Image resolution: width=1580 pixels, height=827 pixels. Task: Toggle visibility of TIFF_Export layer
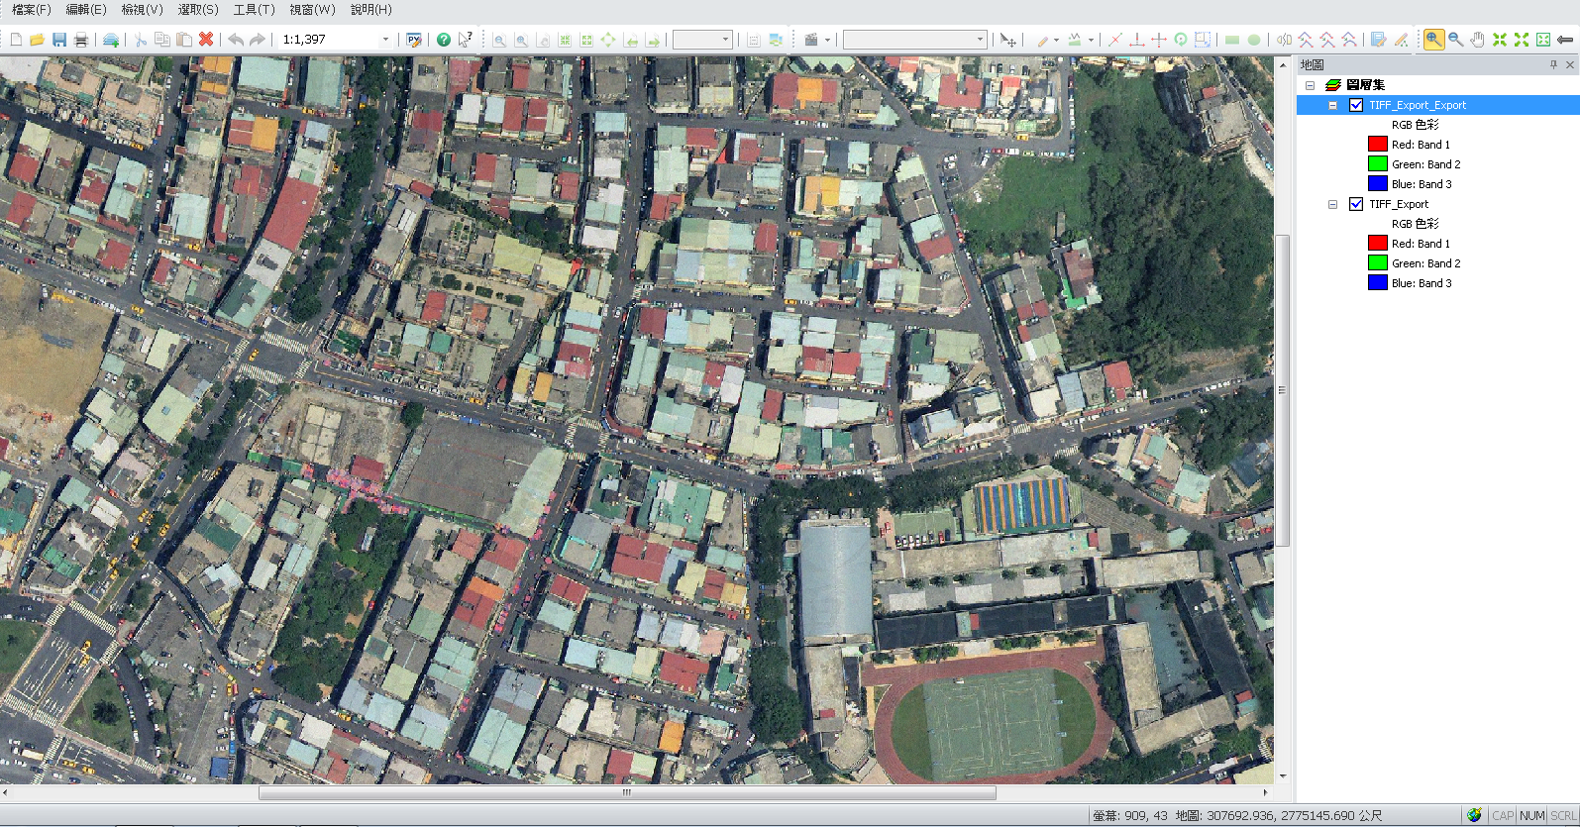click(x=1356, y=204)
